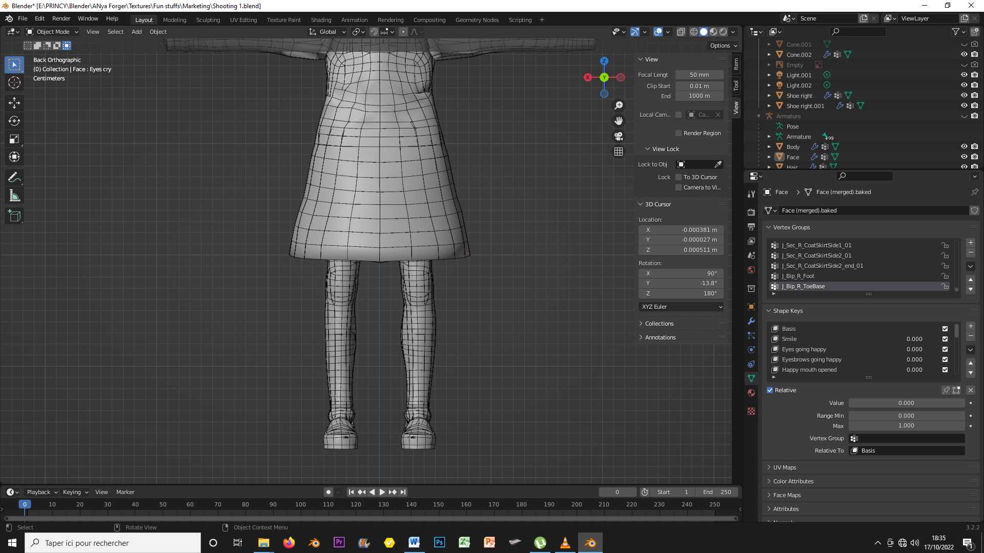Hide Body object with eye icon
Image resolution: width=984 pixels, height=553 pixels.
coord(964,147)
